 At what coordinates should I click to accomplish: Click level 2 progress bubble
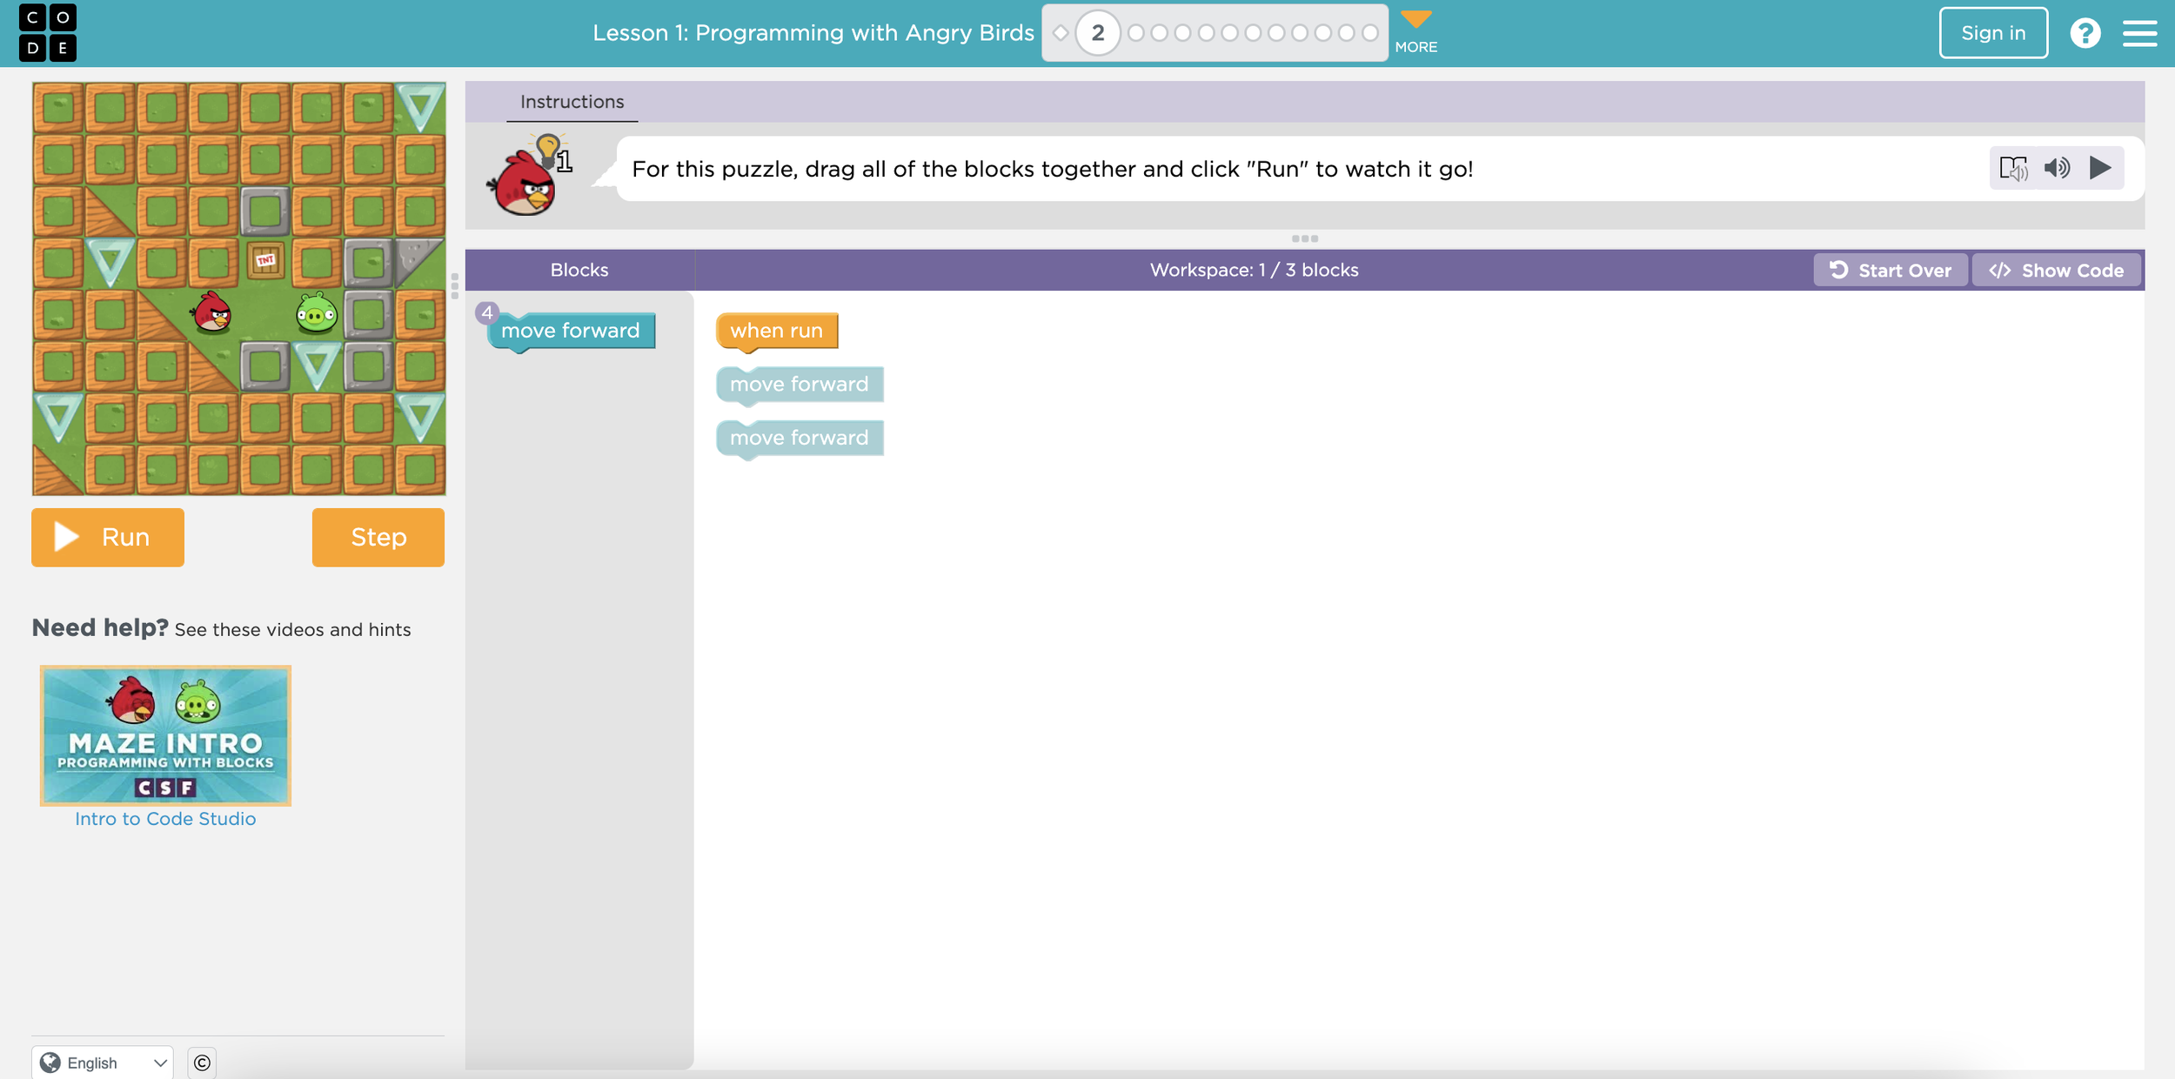[x=1097, y=33]
